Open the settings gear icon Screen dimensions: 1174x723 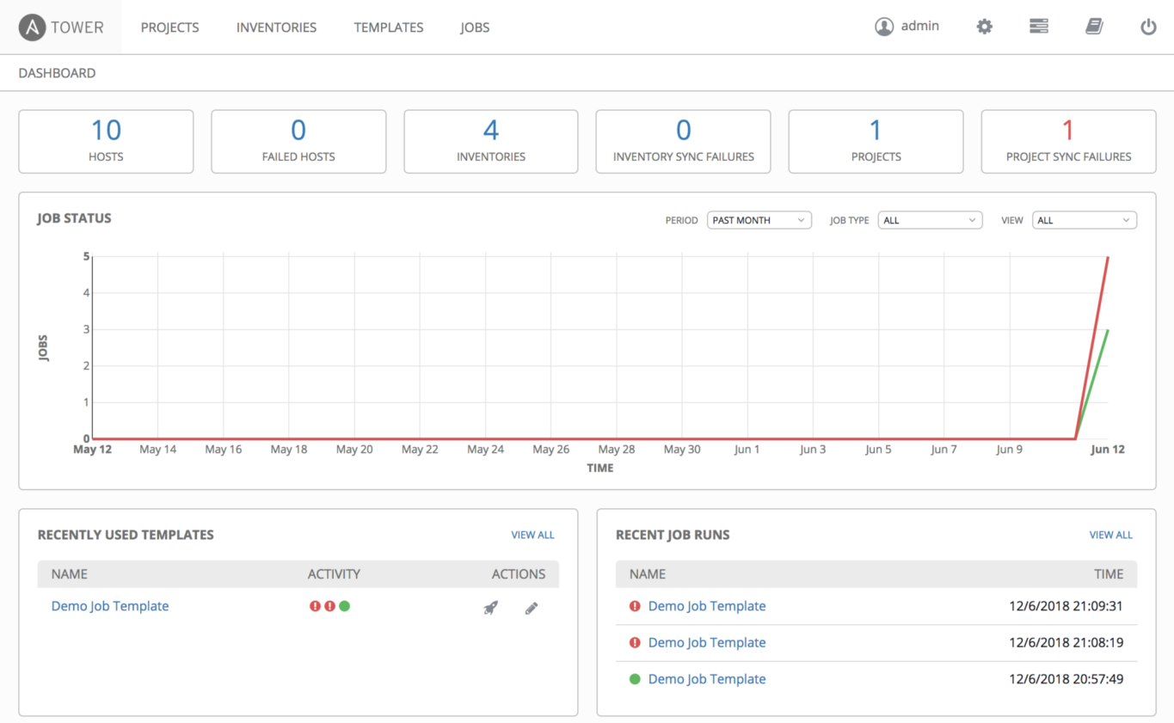(984, 27)
